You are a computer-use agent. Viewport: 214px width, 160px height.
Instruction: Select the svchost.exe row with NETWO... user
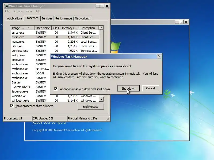(30, 69)
